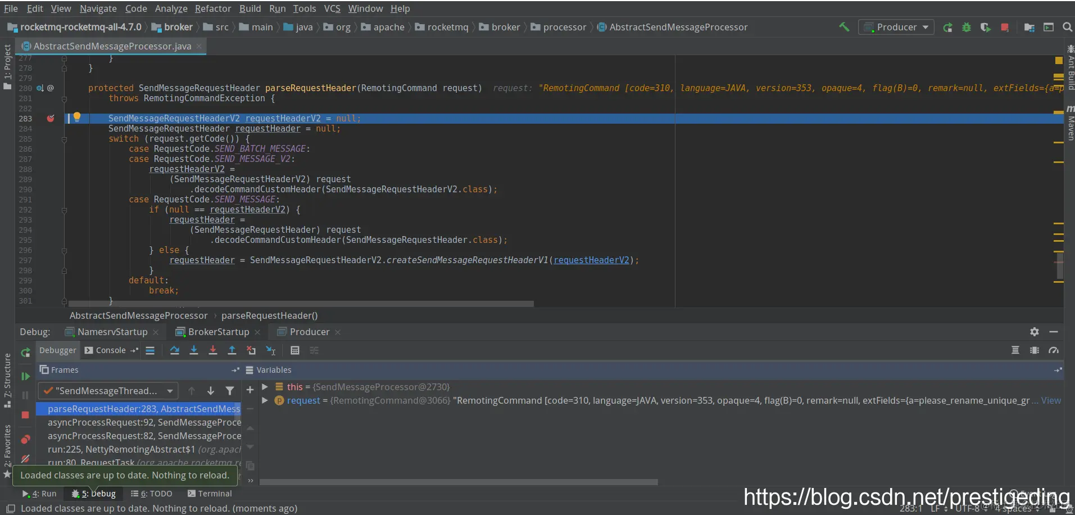Screen dimensions: 1075x515
Task: Toggle Mute Breakpoints in Debug panel
Action: coord(25,459)
